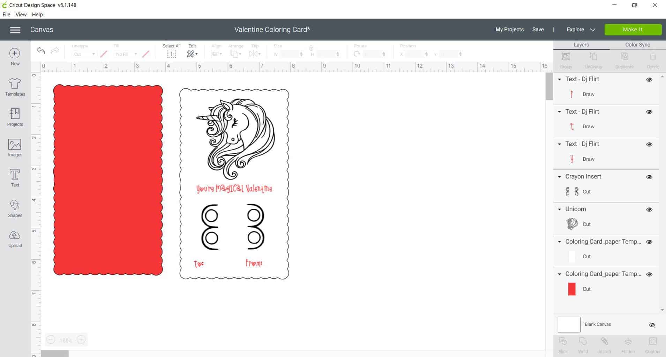Click the Images icon in left panel
This screenshot has width=666, height=357.
click(x=15, y=147)
